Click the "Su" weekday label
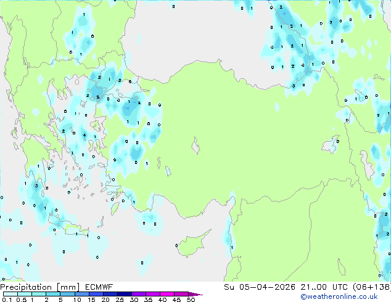The height and width of the screenshot is (302, 391). pyautogui.click(x=229, y=287)
